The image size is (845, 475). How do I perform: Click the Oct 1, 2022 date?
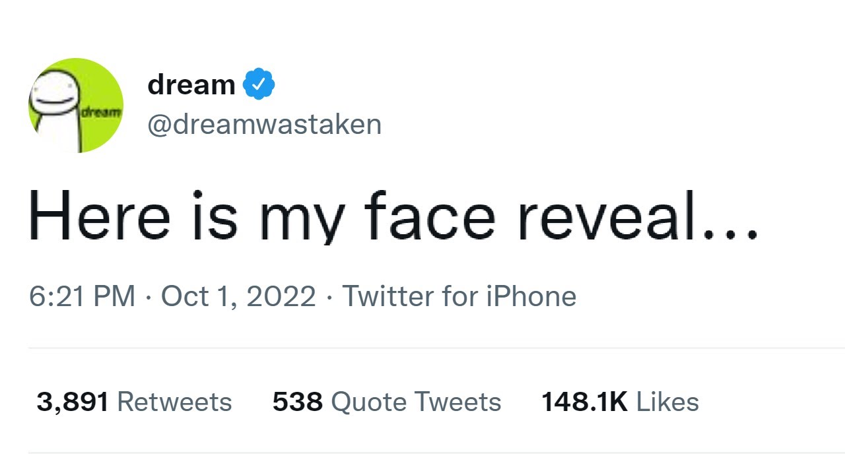point(238,296)
